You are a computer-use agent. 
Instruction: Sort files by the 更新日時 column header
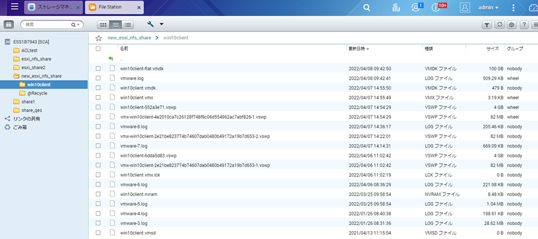(359, 49)
